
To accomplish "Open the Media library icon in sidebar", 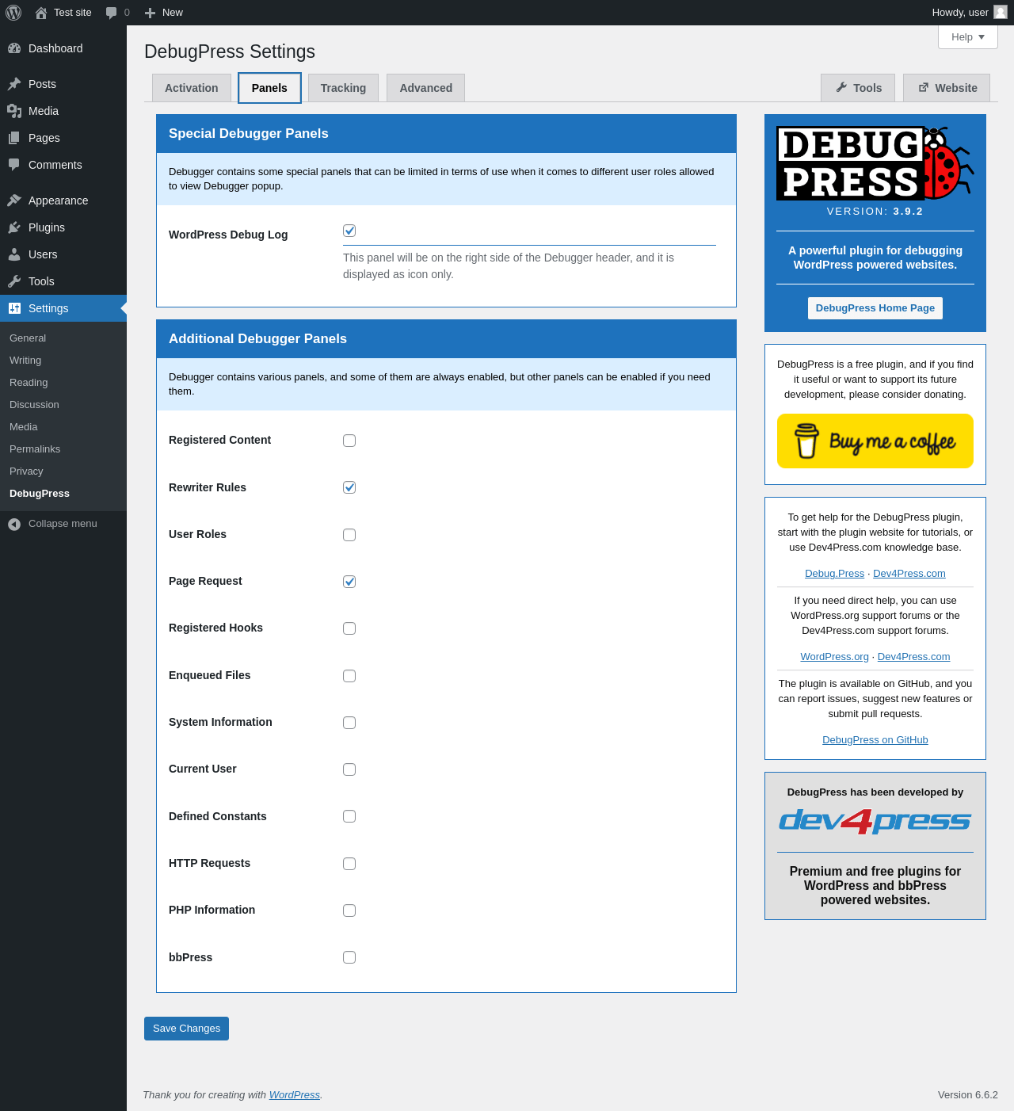I will click(14, 111).
